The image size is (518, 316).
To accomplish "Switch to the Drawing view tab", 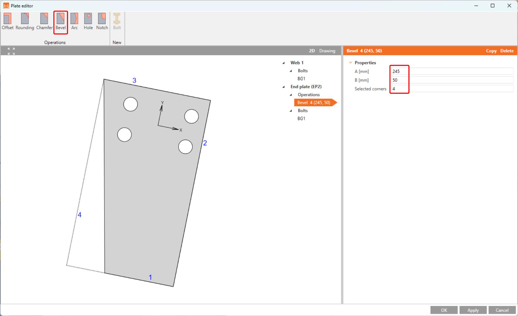I will click(327, 51).
